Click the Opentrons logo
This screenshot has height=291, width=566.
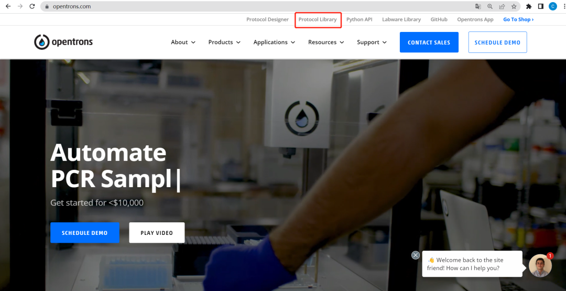(63, 42)
